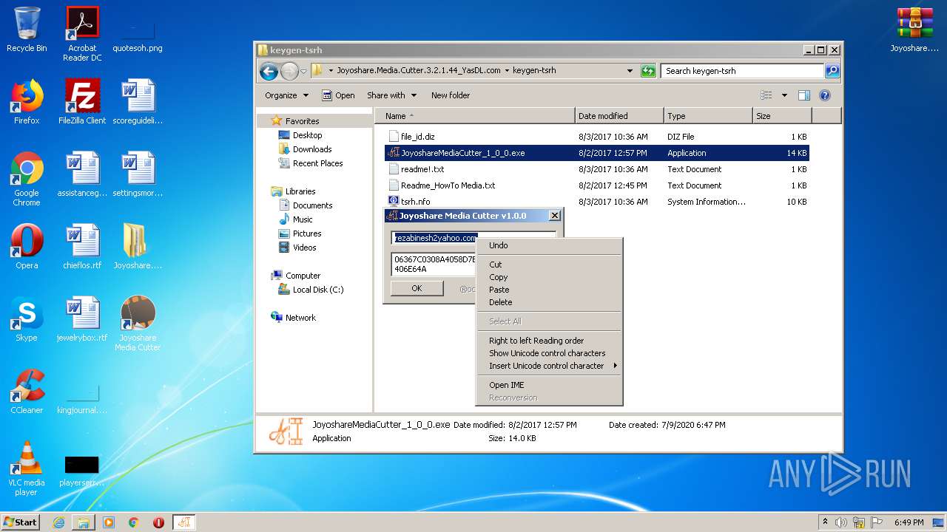Launch CCleaner desktop shortcut

(x=27, y=392)
